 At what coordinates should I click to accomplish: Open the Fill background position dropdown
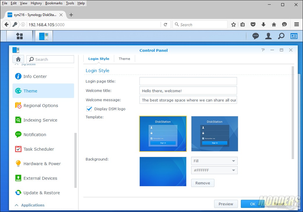[x=214, y=161]
